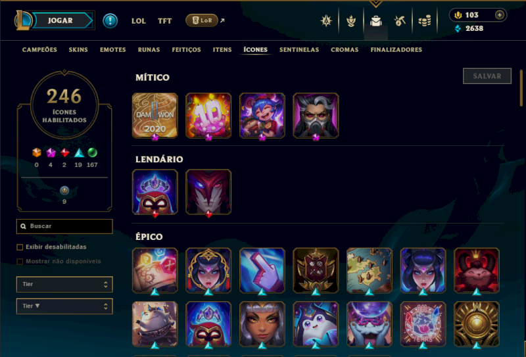
Task: Click the vertical scrollbar on right edge
Action: point(521,88)
